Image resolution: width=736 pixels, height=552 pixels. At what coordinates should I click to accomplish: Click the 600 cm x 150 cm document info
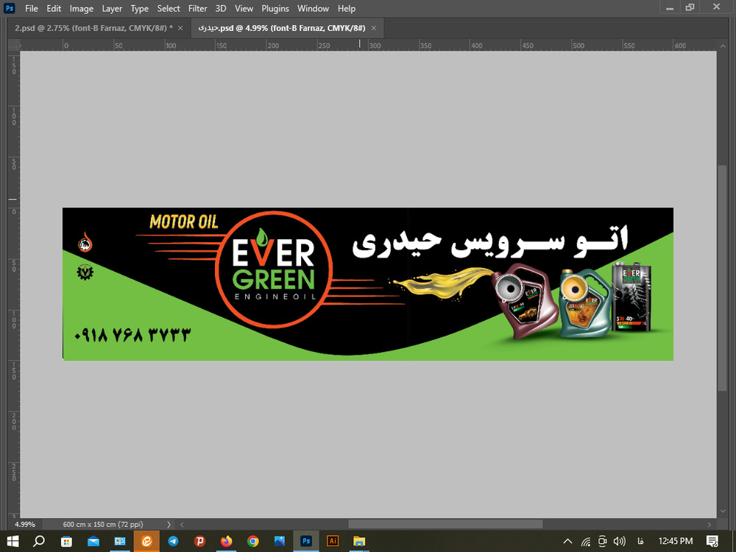(x=103, y=524)
